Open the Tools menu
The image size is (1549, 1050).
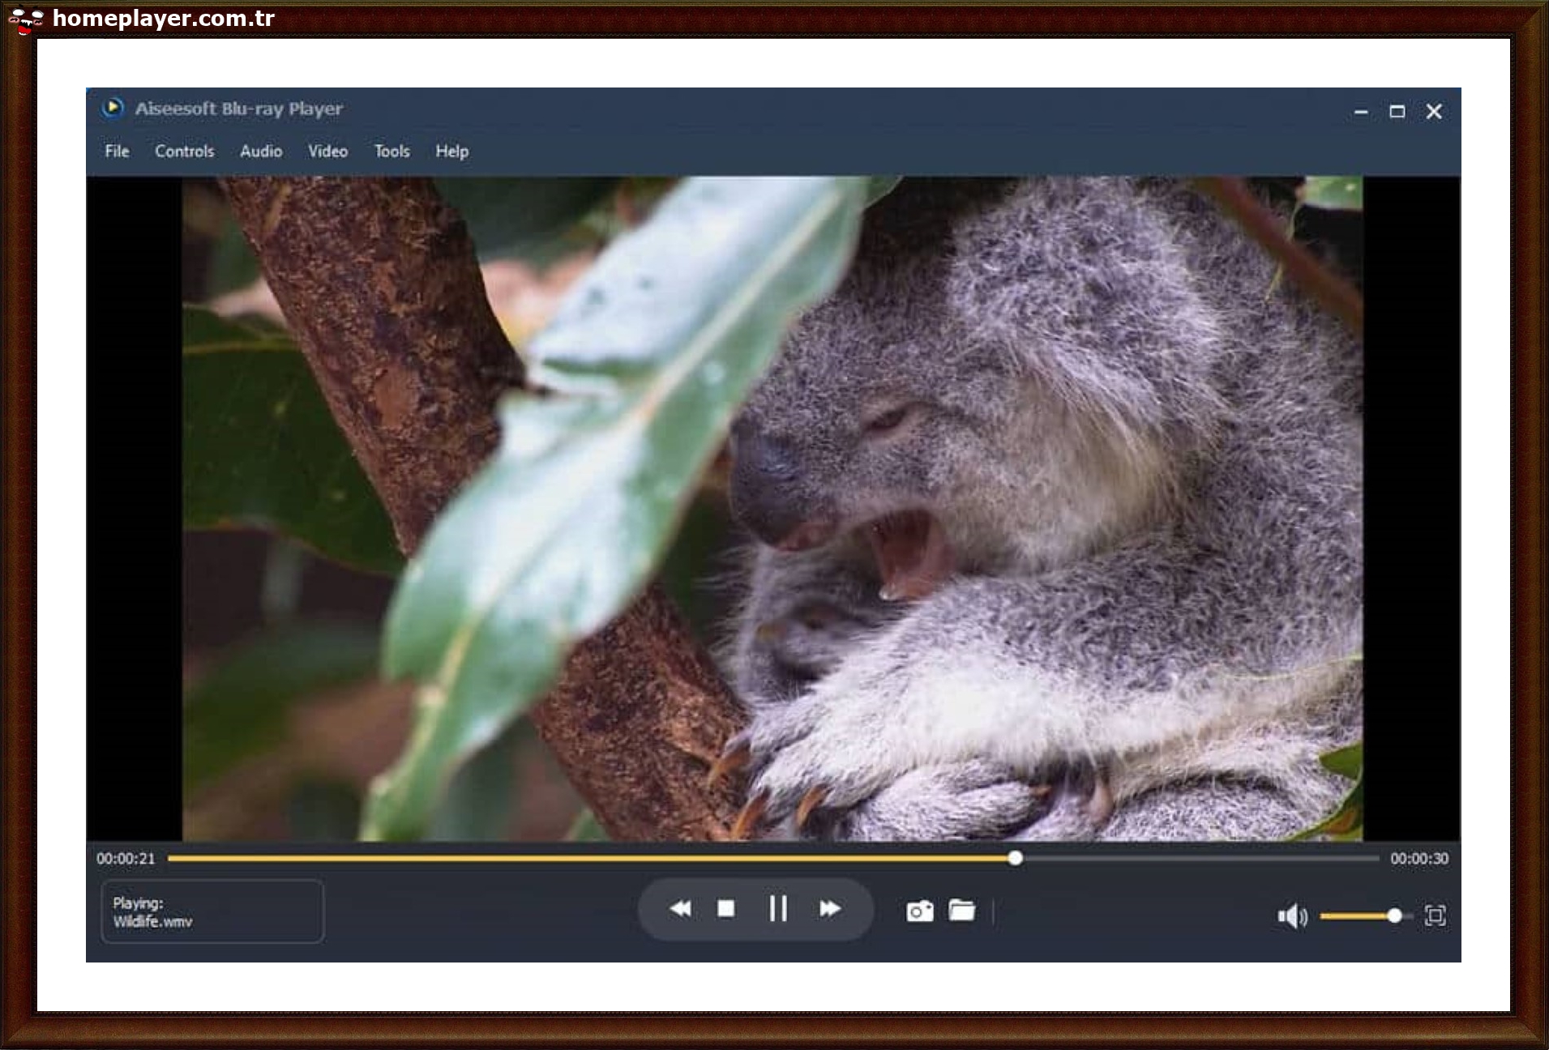(392, 152)
